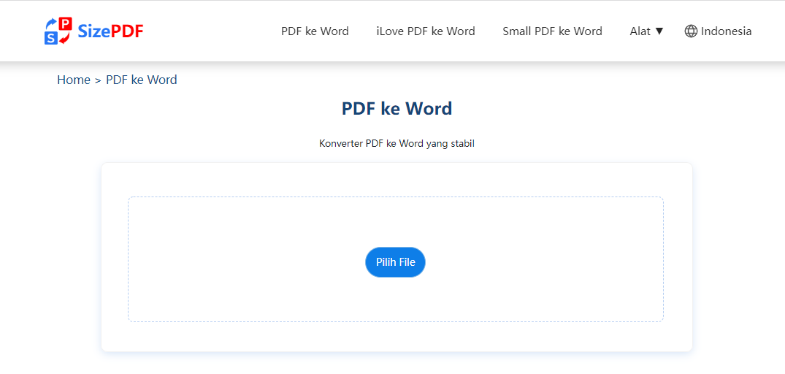Go to Home via breadcrumb
This screenshot has height=374, width=785.
[74, 80]
